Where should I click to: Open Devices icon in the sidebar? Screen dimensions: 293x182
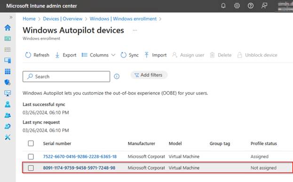(8, 60)
